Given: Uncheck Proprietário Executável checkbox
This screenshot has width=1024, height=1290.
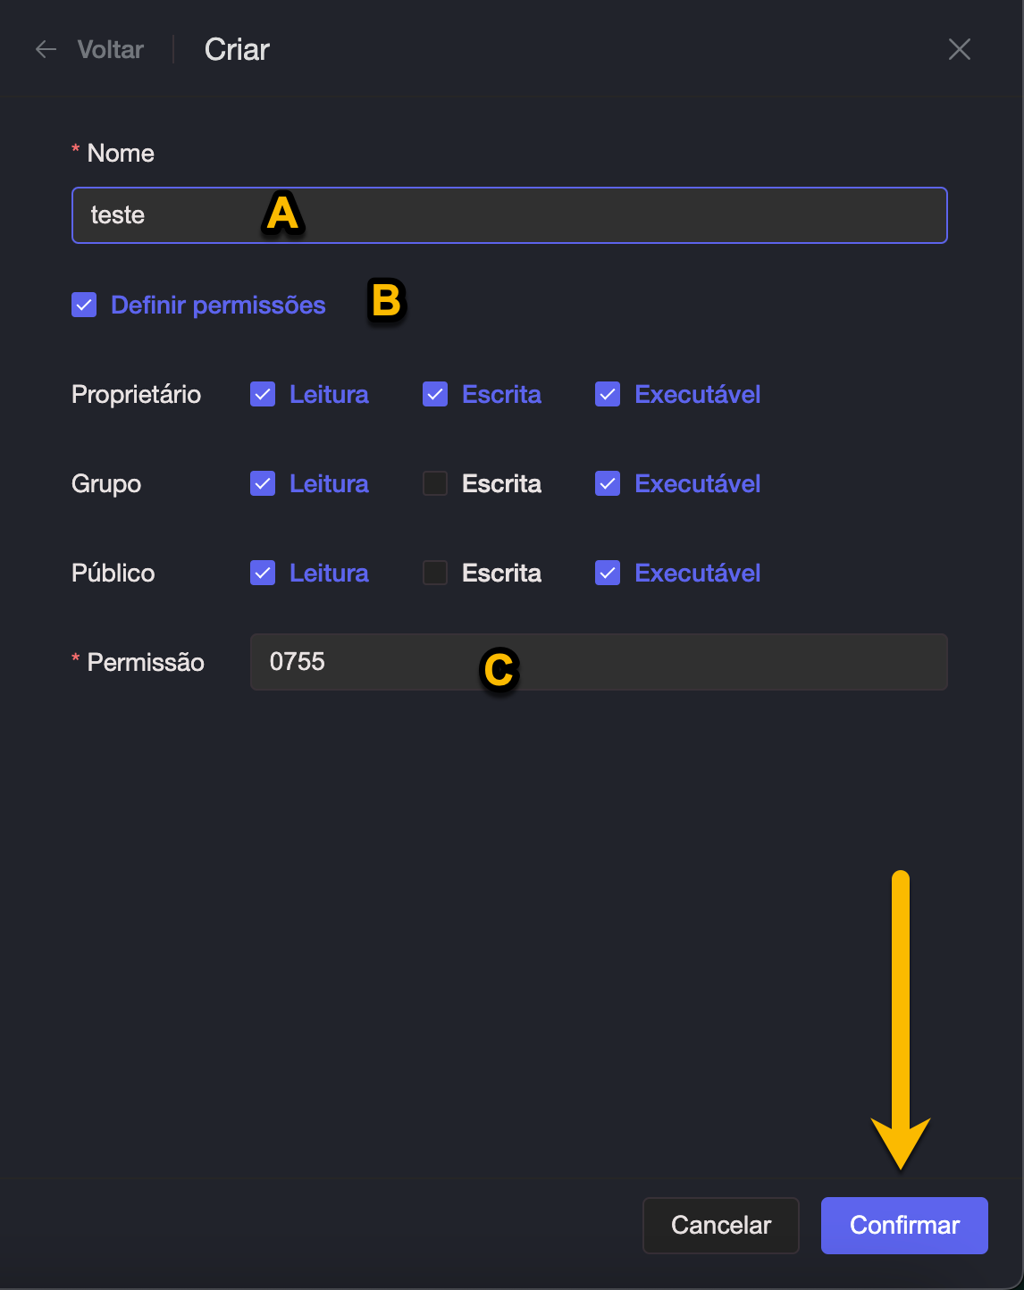Looking at the screenshot, I should pyautogui.click(x=608, y=394).
